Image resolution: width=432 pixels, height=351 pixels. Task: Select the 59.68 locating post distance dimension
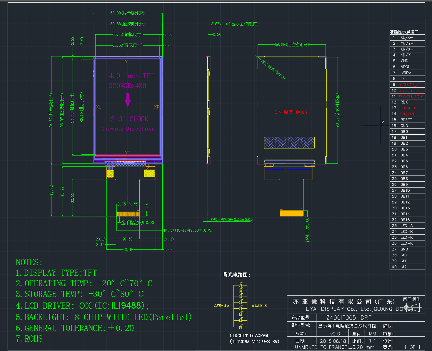tap(292, 44)
